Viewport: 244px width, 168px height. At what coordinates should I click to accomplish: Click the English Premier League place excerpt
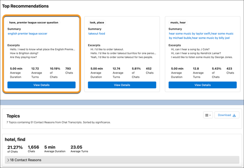tap(43, 49)
